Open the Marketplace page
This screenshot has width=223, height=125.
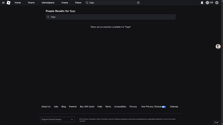48,3
